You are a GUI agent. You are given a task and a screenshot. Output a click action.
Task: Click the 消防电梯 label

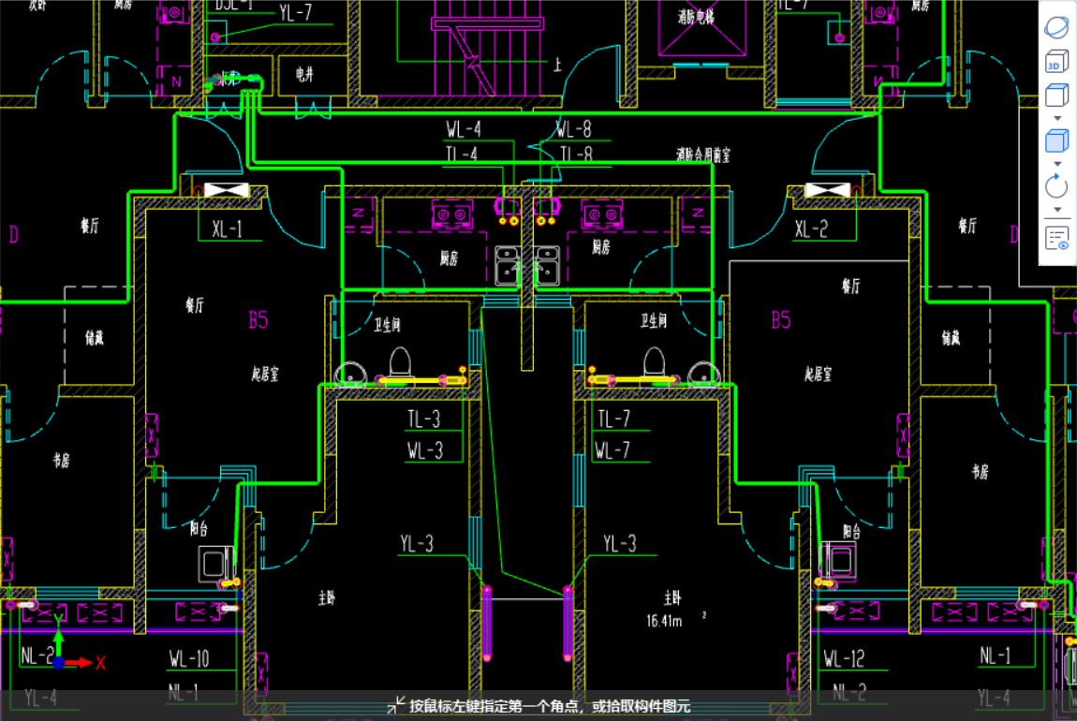tap(696, 17)
